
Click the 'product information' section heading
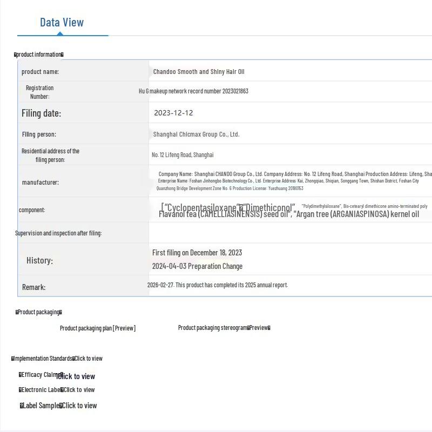click(38, 55)
